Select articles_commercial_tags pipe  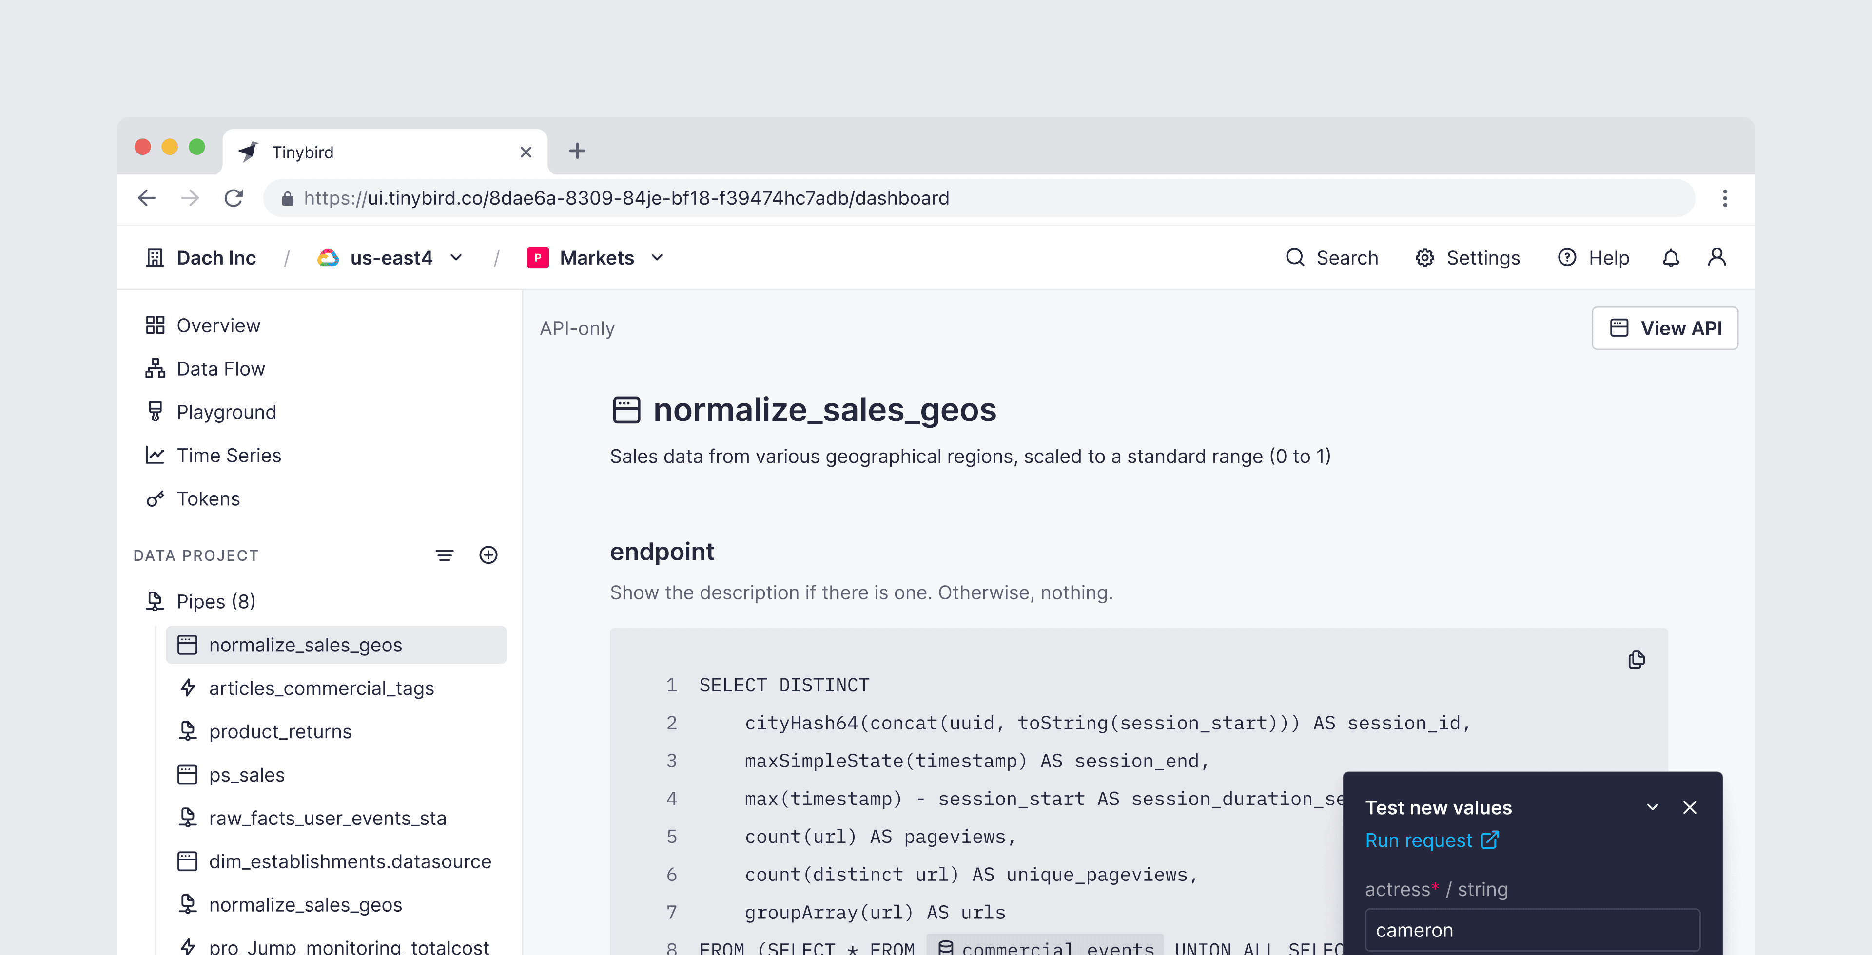point(306,688)
